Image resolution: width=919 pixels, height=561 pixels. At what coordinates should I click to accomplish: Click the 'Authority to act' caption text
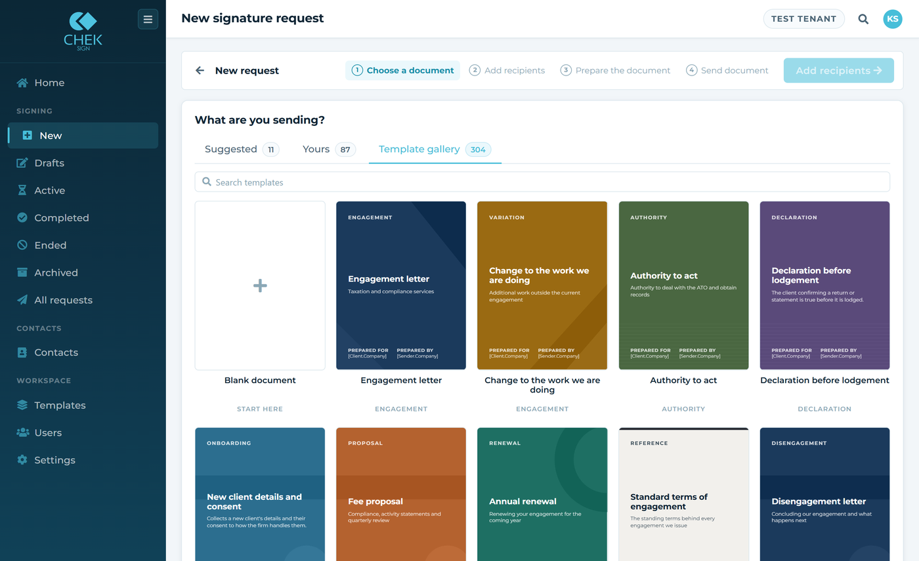(x=683, y=380)
